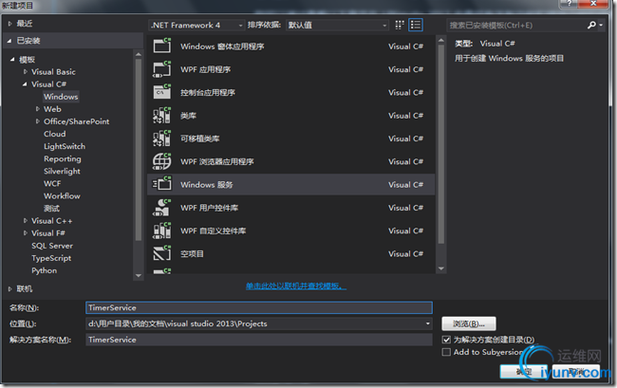617x388 pixels.
Task: Focus the 名称 TimerService field
Action: tap(259, 307)
